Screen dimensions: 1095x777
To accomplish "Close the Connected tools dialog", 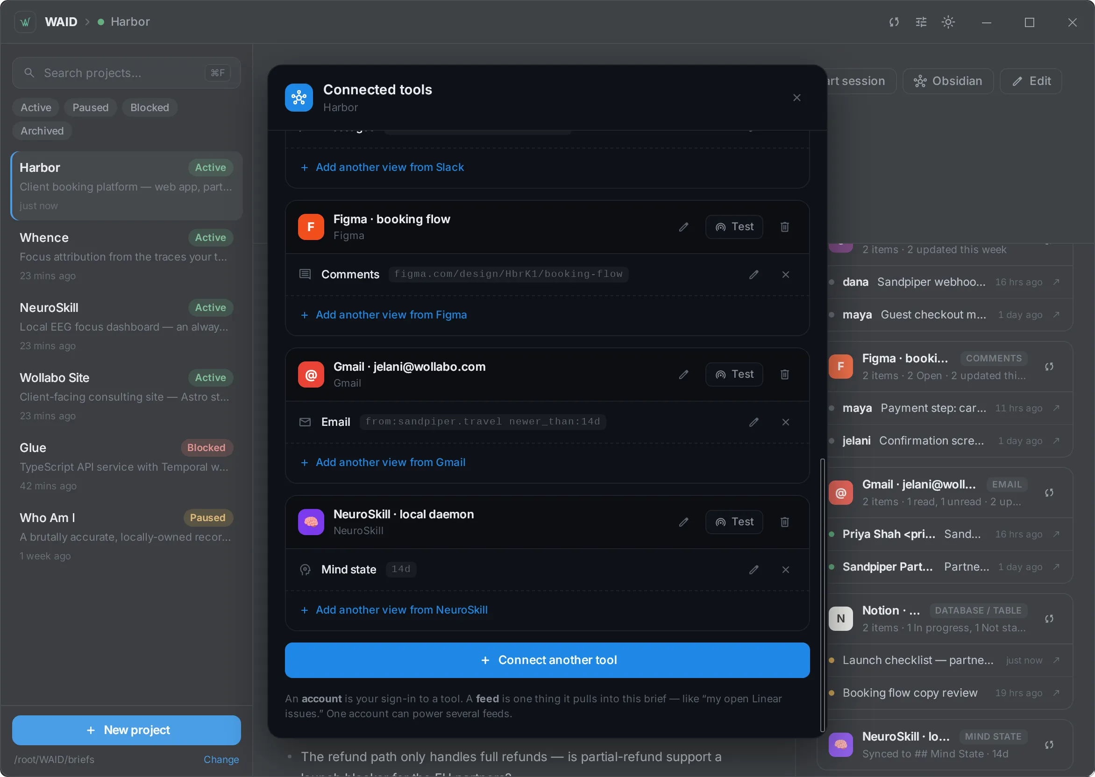I will (x=796, y=98).
